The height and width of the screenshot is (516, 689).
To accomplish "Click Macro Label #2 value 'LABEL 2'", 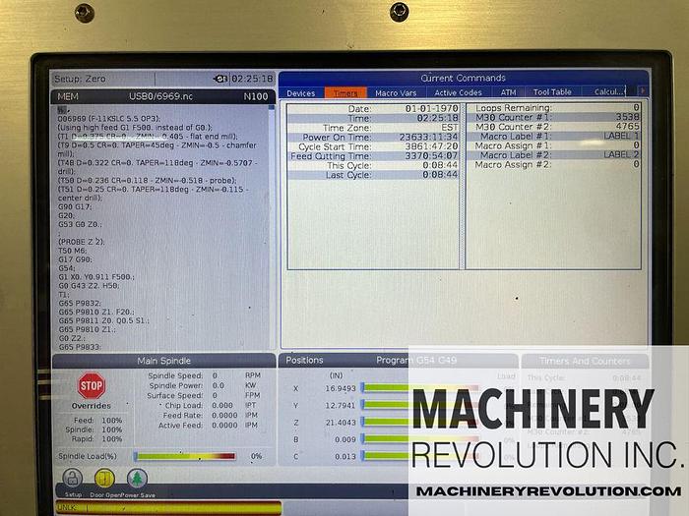I will (621, 154).
